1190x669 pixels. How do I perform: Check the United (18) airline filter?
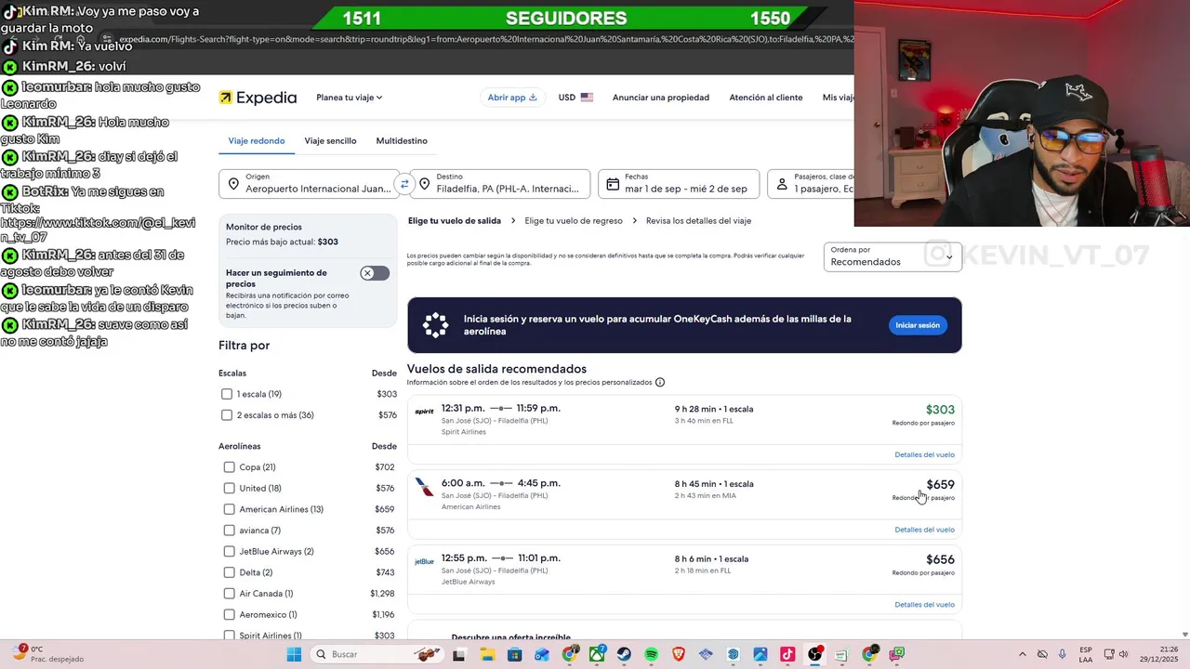[230, 488]
